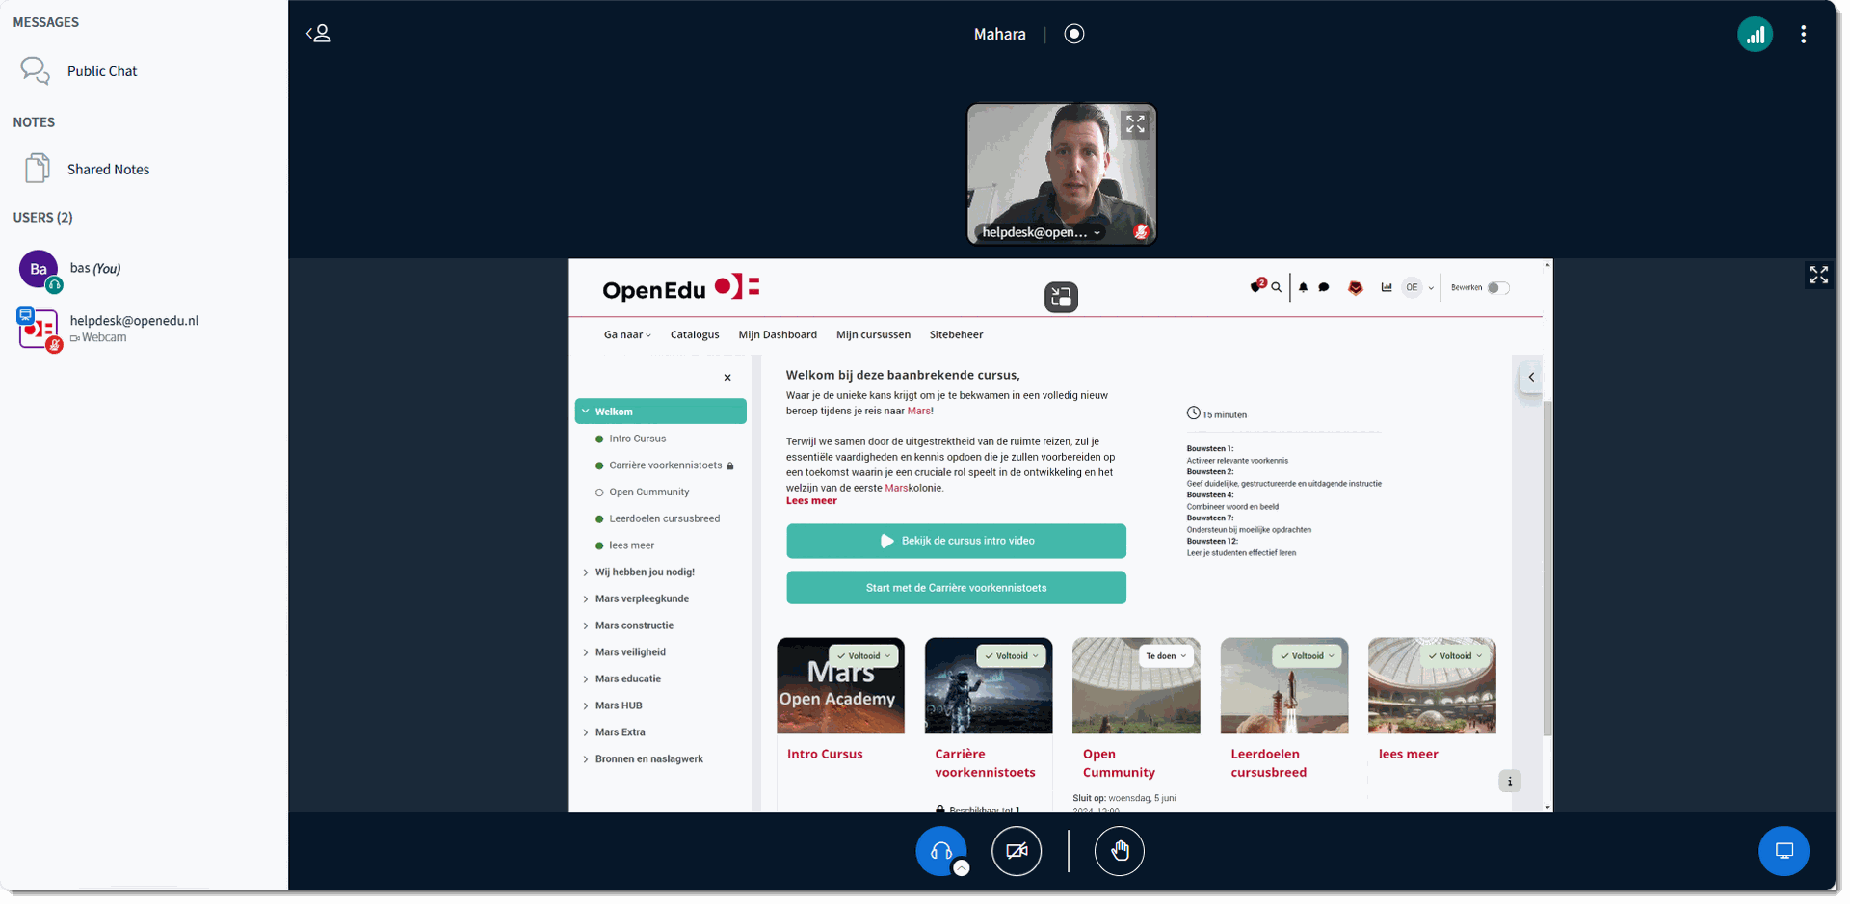
Task: Open the Intro Cursus thumbnail card
Action: pyautogui.click(x=840, y=686)
